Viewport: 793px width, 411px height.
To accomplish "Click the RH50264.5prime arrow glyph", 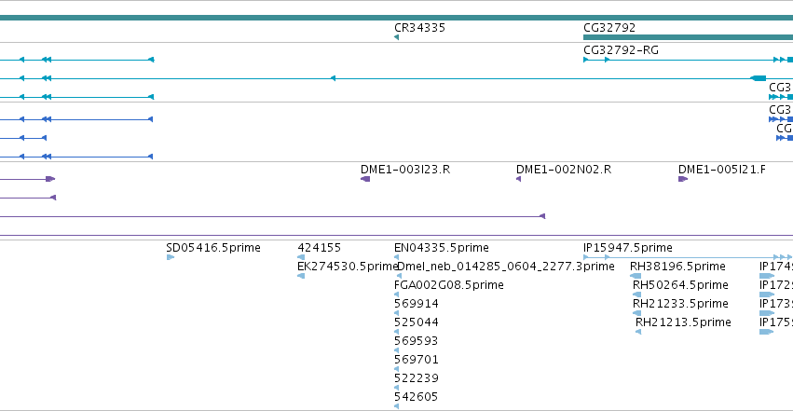I will pos(636,295).
